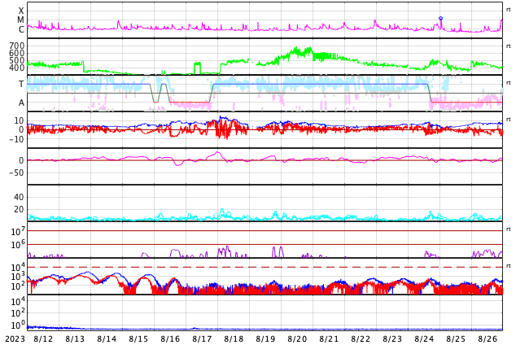
Task: Select the 8/21 date tick label
Action: [329, 338]
